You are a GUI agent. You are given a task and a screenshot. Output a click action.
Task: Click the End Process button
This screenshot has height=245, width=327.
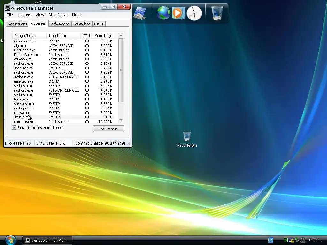click(108, 129)
